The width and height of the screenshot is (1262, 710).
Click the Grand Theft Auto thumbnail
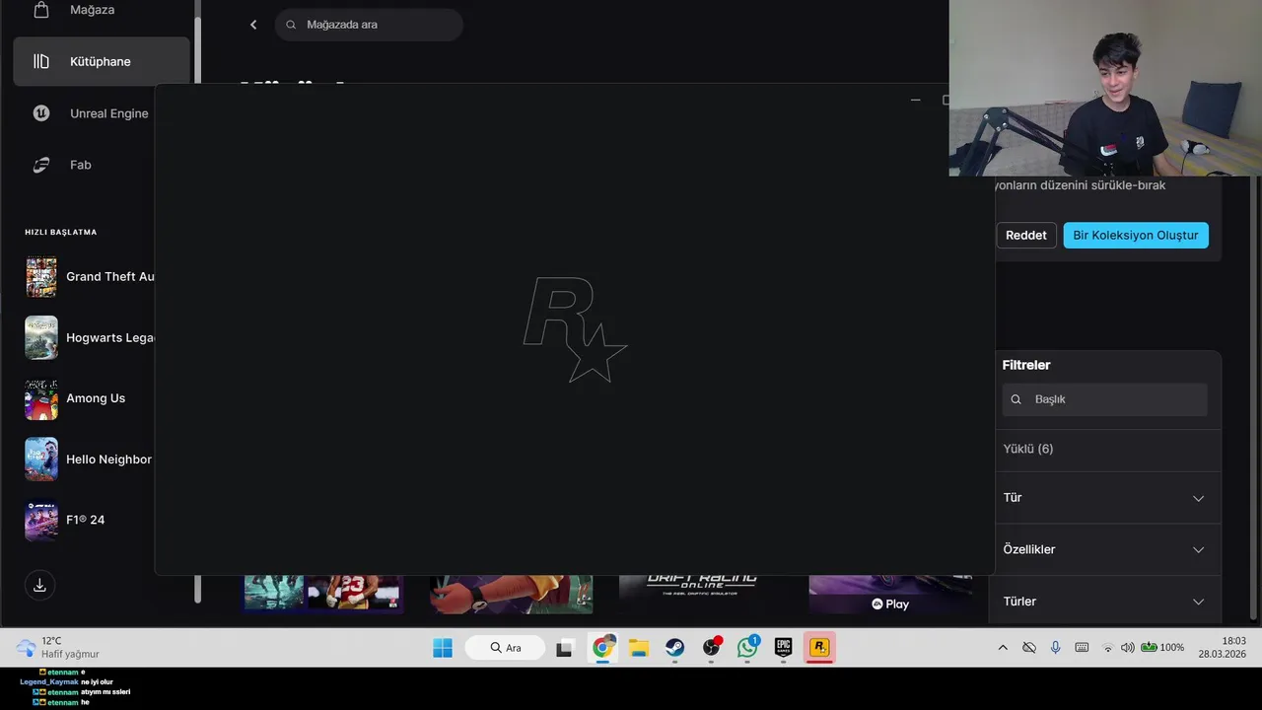coord(41,277)
